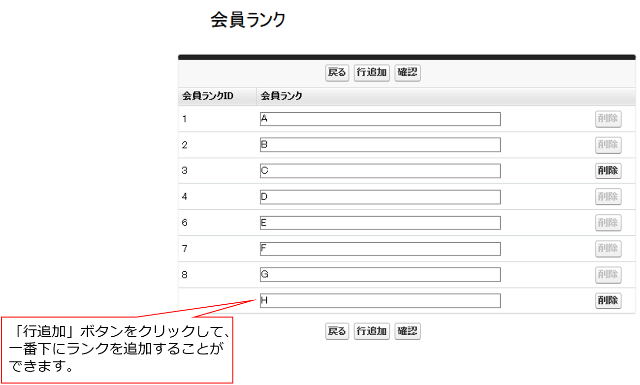Add a row using bottom 行追加 button
Viewport: 640px width, 385px height.
(372, 331)
